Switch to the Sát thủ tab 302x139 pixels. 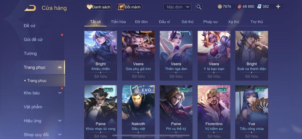click(187, 22)
